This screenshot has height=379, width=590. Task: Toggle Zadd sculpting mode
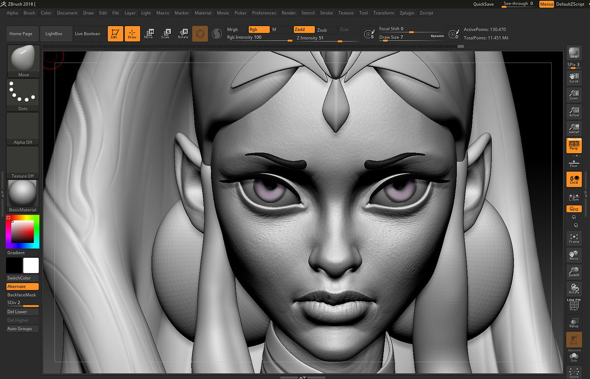304,29
